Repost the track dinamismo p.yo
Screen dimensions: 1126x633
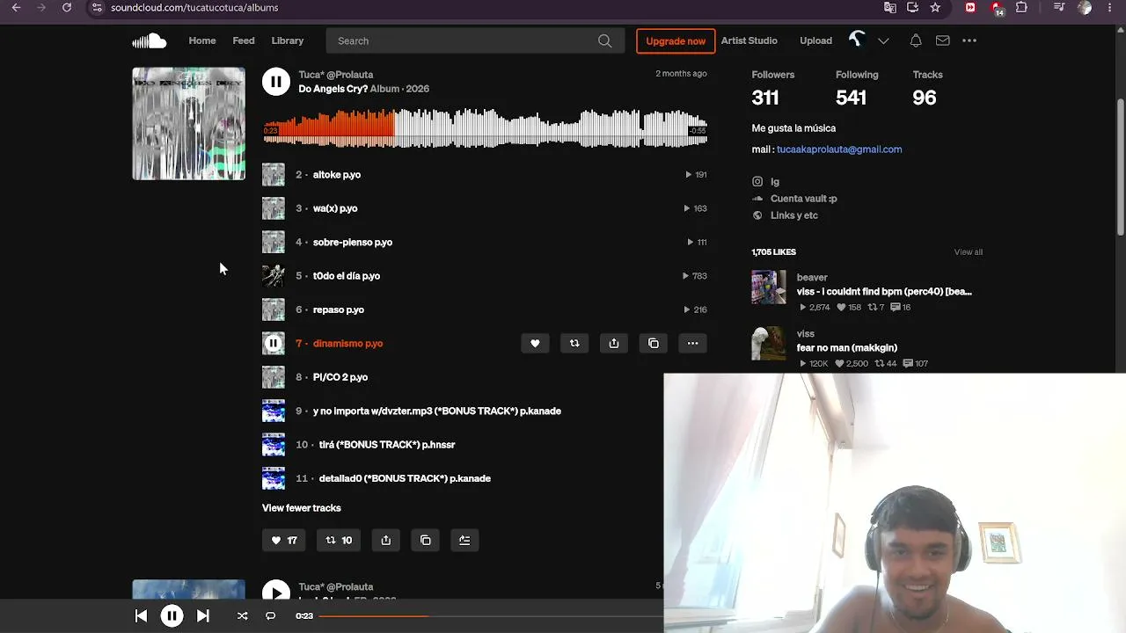574,344
